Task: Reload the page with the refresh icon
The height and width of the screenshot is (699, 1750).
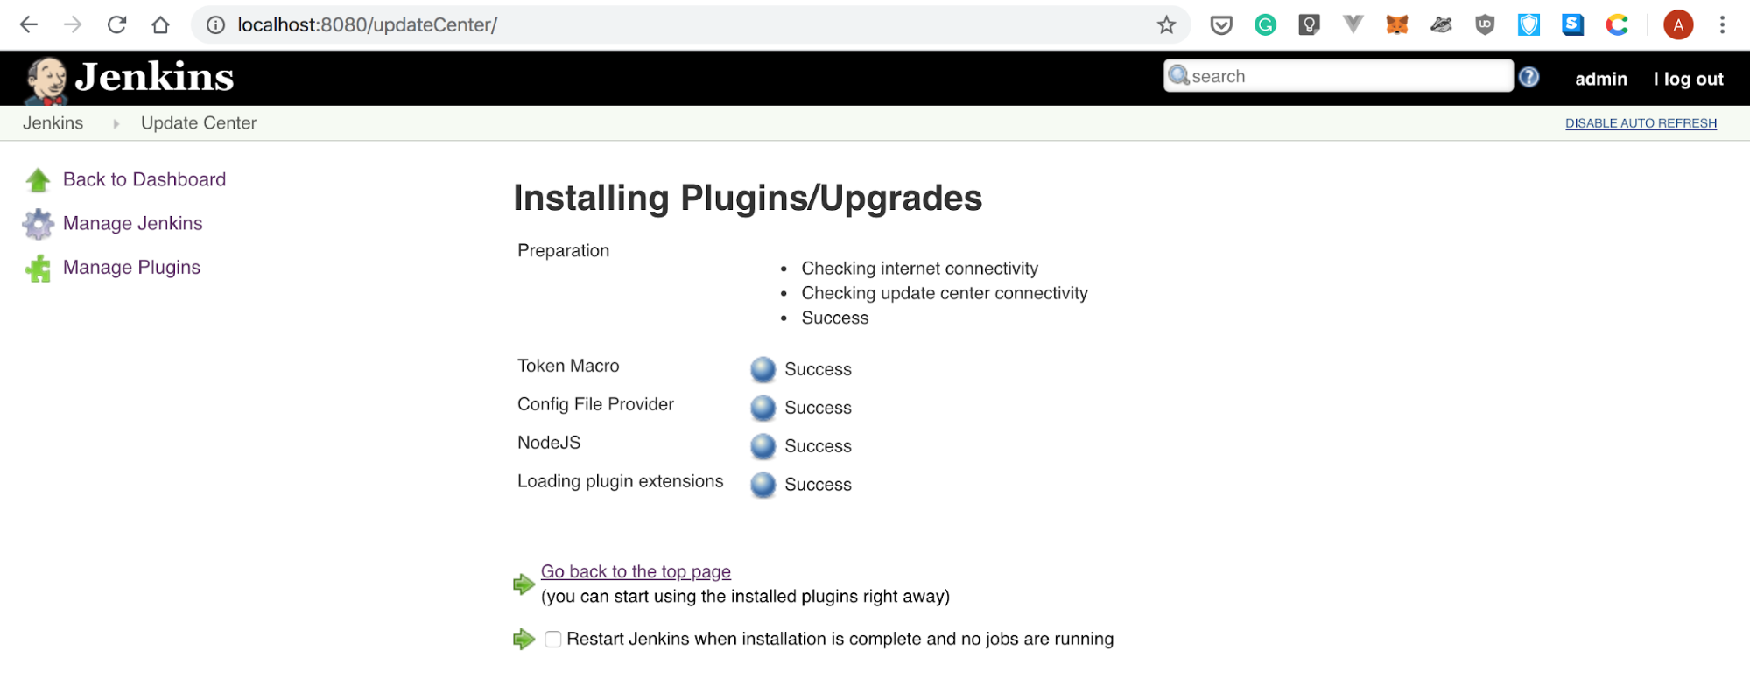Action: [x=116, y=24]
